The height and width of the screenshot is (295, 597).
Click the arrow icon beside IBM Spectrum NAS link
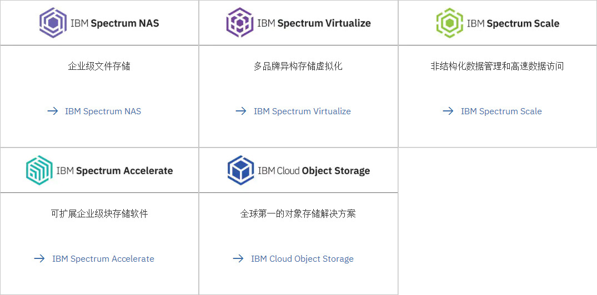pyautogui.click(x=53, y=111)
